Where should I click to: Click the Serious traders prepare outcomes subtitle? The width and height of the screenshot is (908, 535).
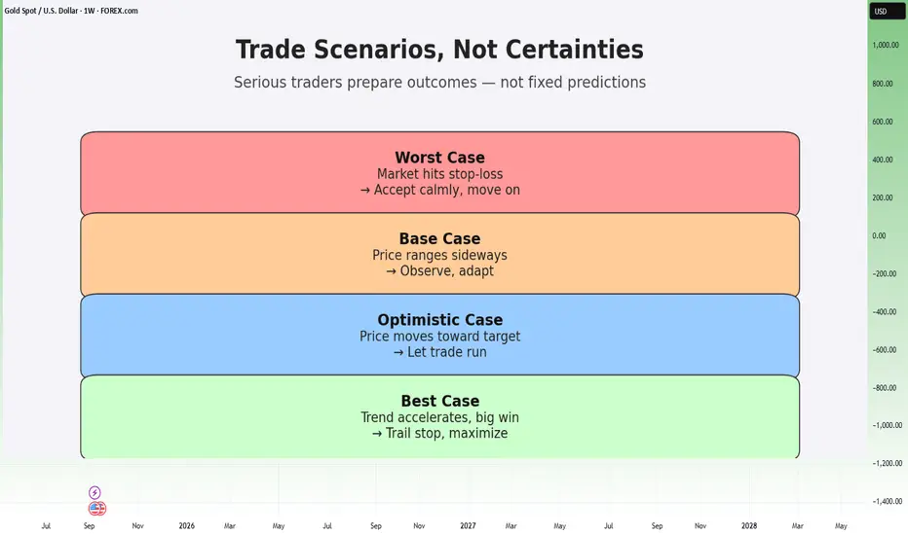[439, 82]
